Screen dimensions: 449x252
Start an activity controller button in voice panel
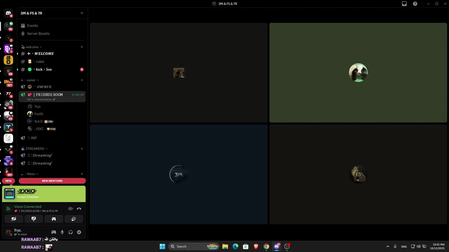54,219
